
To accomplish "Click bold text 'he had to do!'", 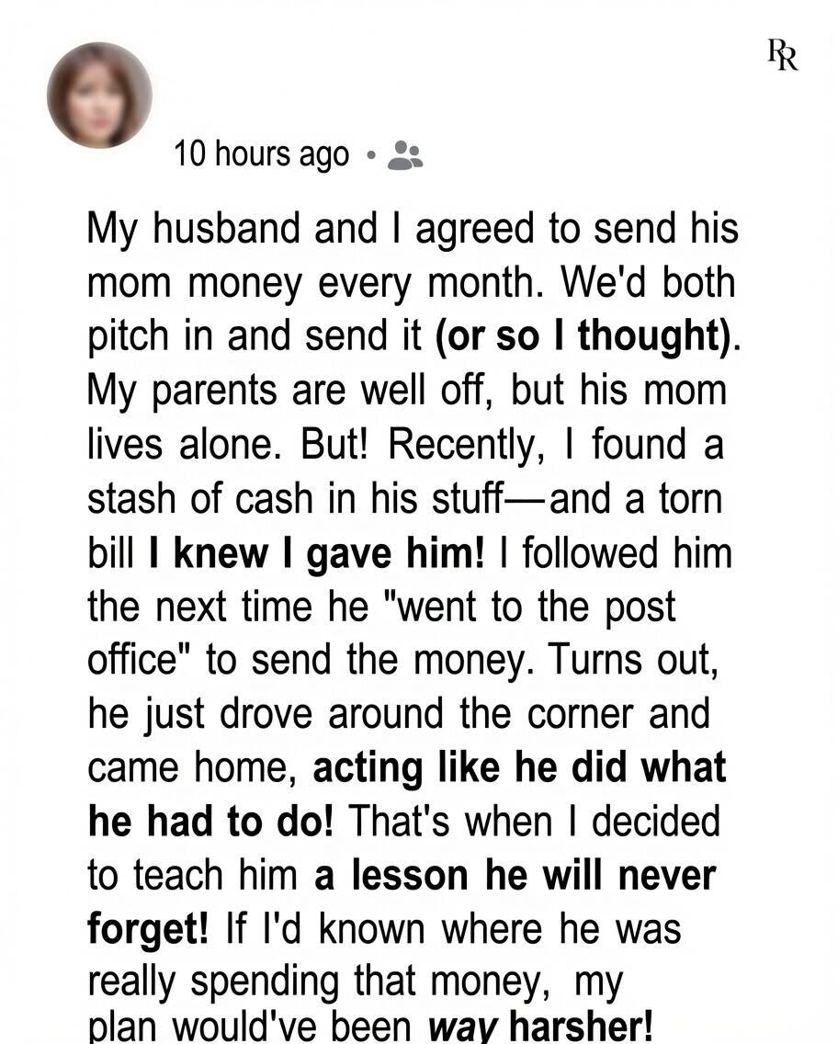I will (x=210, y=821).
